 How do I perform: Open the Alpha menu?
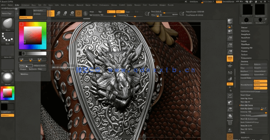(3, 5)
